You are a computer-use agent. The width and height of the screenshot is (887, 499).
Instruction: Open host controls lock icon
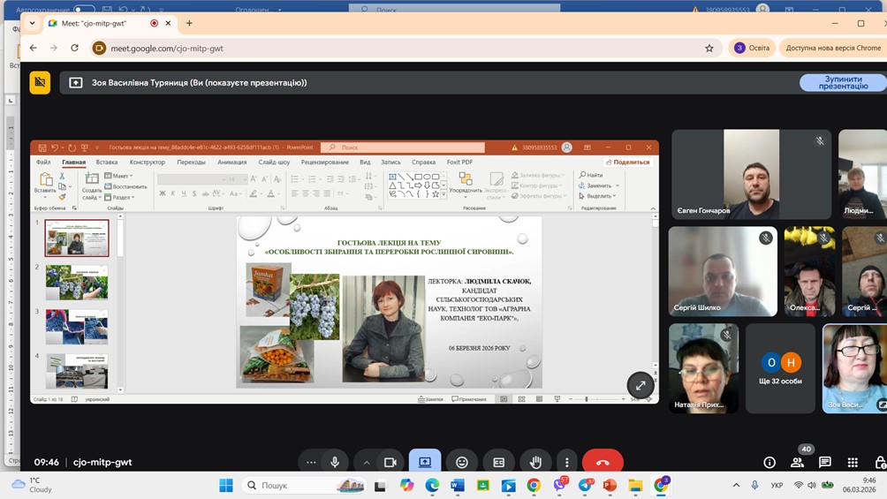[x=880, y=462]
